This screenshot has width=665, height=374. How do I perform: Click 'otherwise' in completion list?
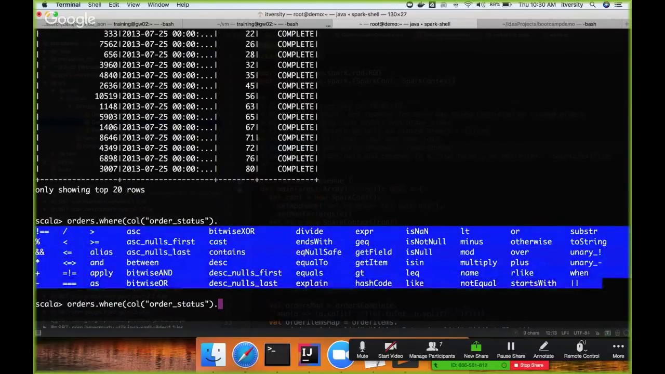coord(531,242)
